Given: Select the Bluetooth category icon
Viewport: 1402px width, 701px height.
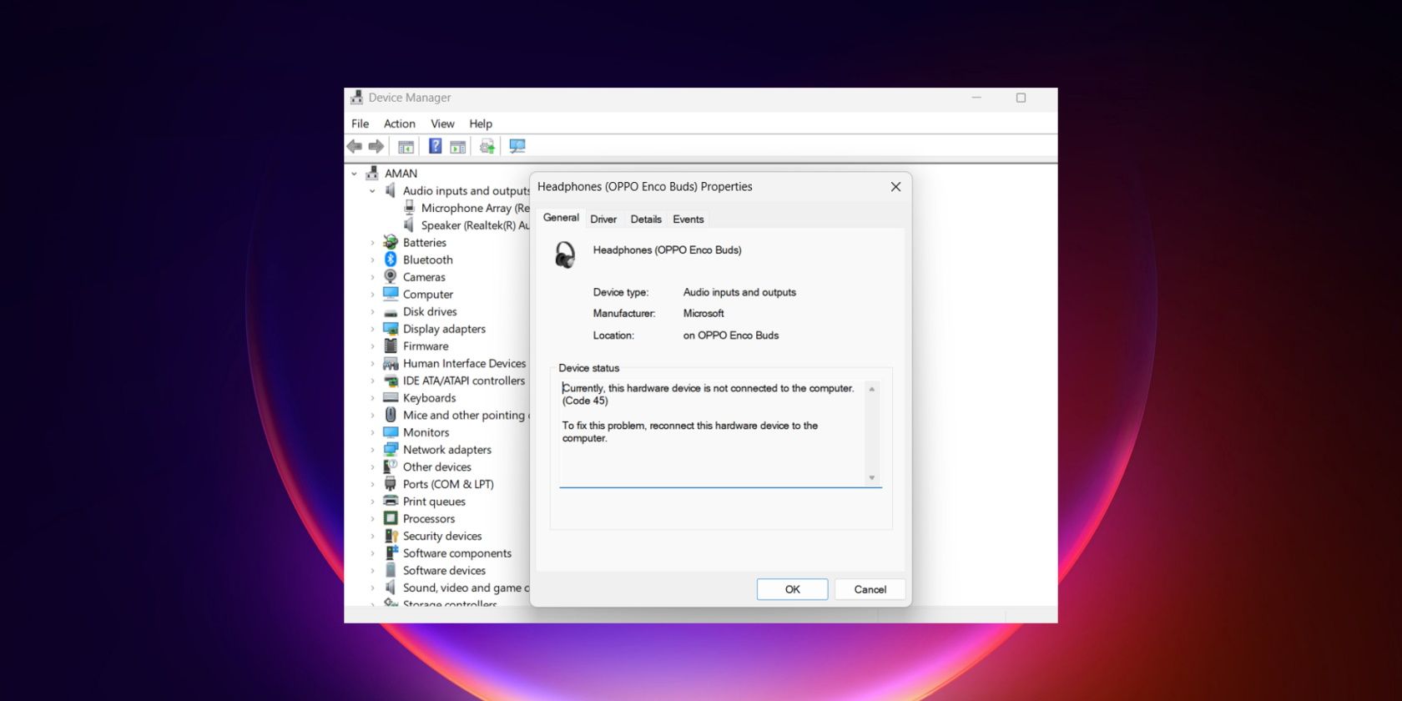Looking at the screenshot, I should coord(391,260).
